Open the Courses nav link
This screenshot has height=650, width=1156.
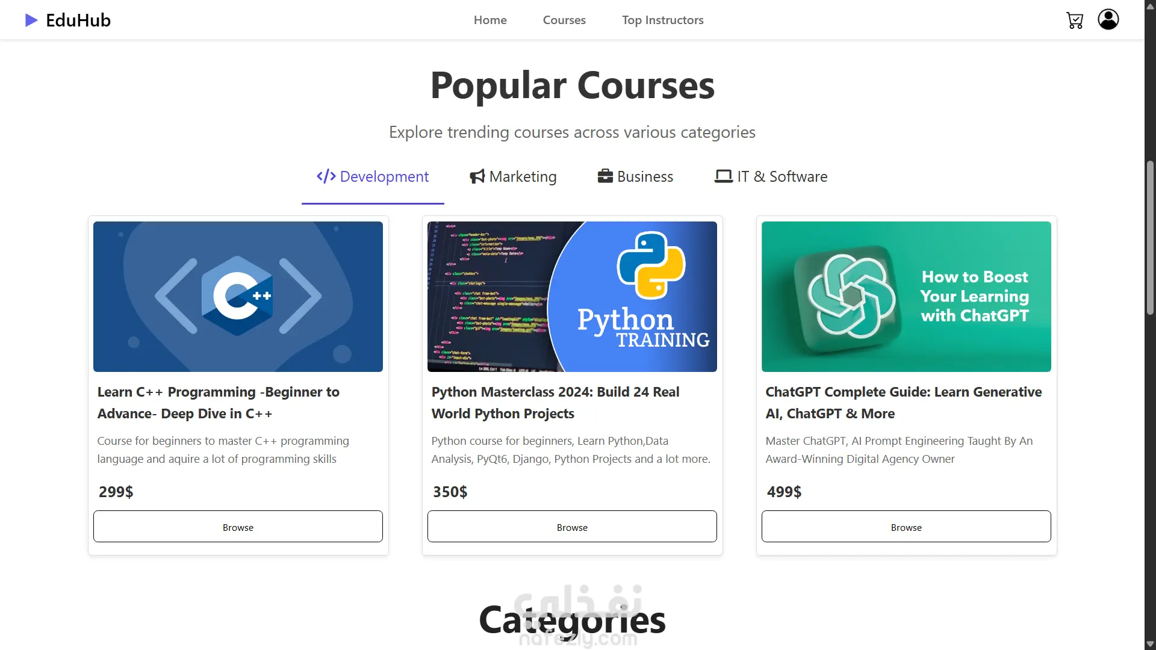[564, 20]
